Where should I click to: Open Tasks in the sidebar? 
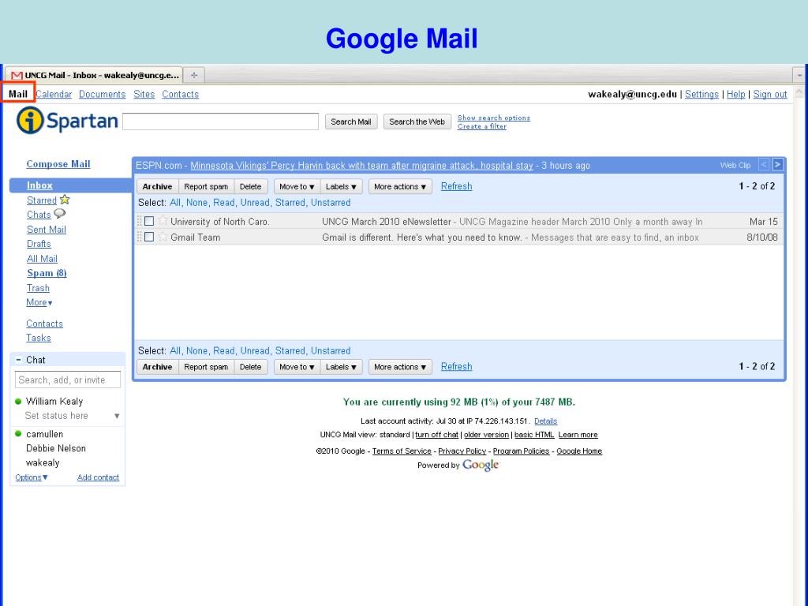(39, 338)
